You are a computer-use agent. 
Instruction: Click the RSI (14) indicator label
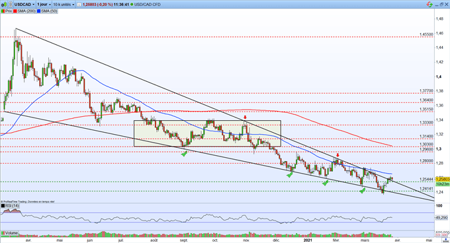(x=13, y=205)
